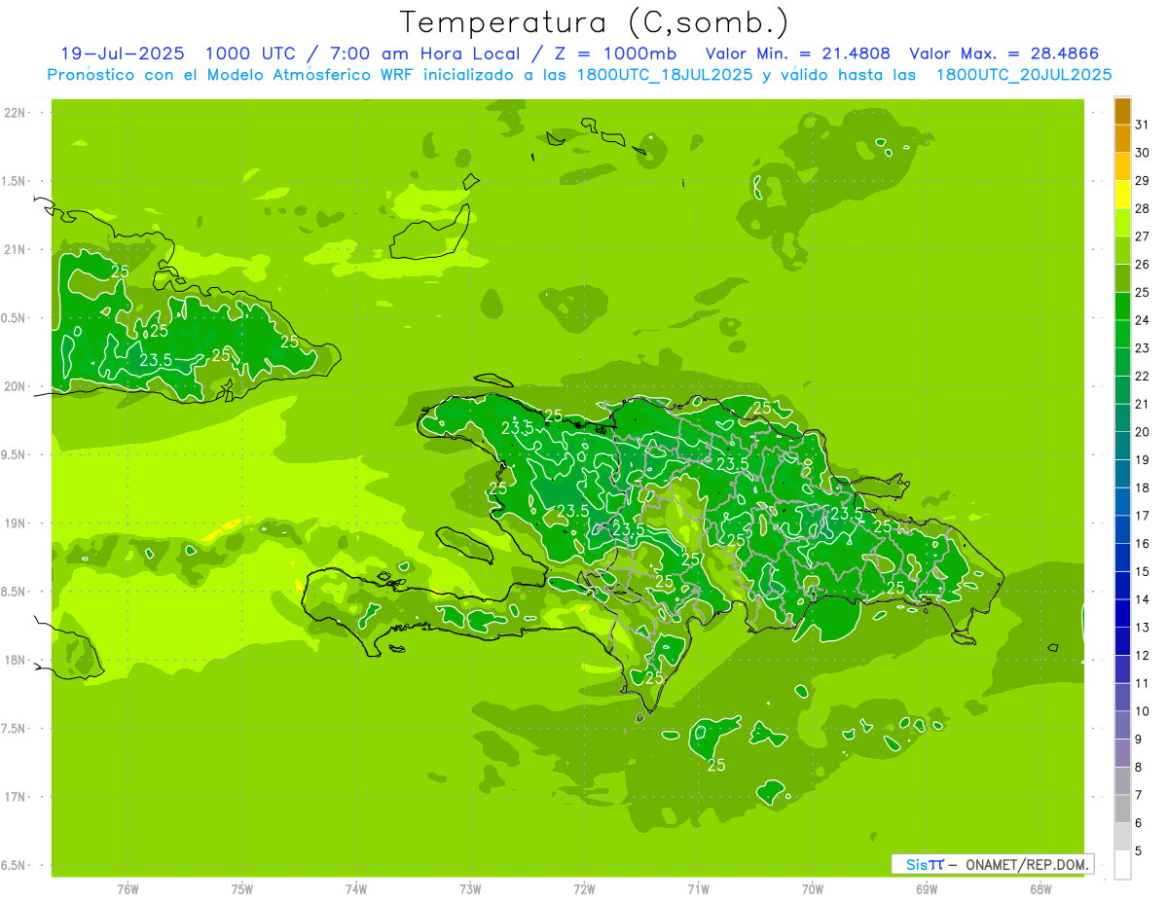Click the "17N" latitude label

point(17,797)
